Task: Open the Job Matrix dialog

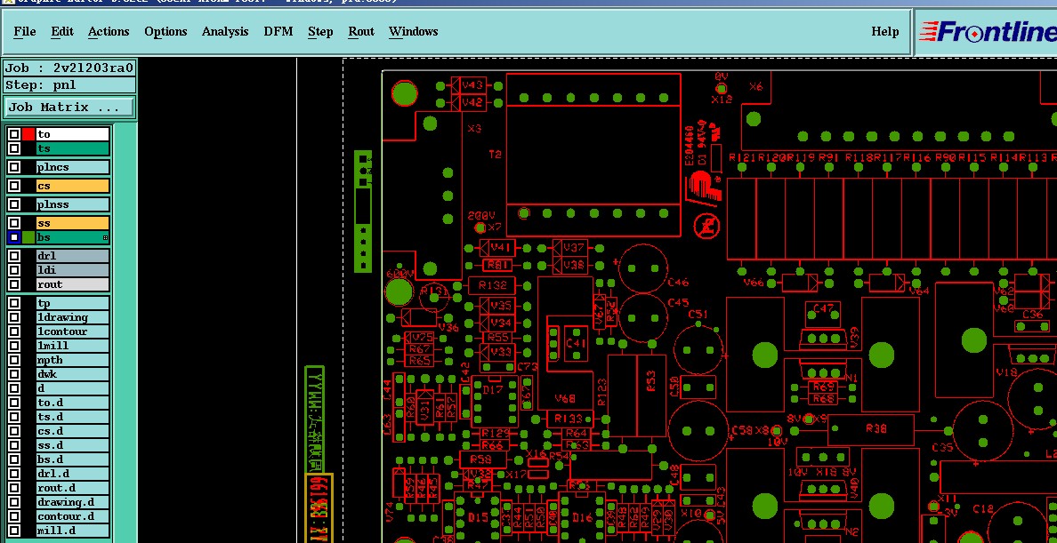Action: 69,108
